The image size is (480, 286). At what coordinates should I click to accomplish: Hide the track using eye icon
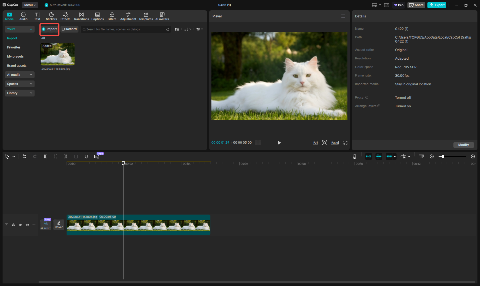click(x=20, y=225)
